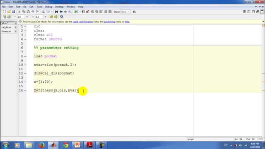The width and height of the screenshot is (265, 149).
Task: Open PowerPoint from the taskbar
Action: (x=77, y=145)
